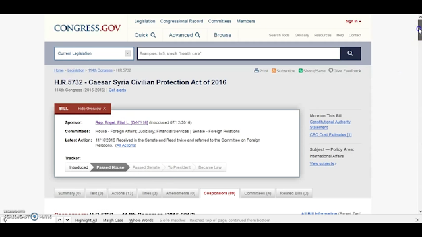Submit search with the dark magnifier button
Image resolution: width=422 pixels, height=237 pixels.
coord(350,53)
